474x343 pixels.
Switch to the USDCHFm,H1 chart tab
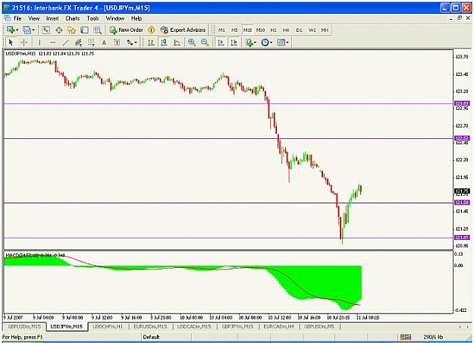tap(108, 326)
